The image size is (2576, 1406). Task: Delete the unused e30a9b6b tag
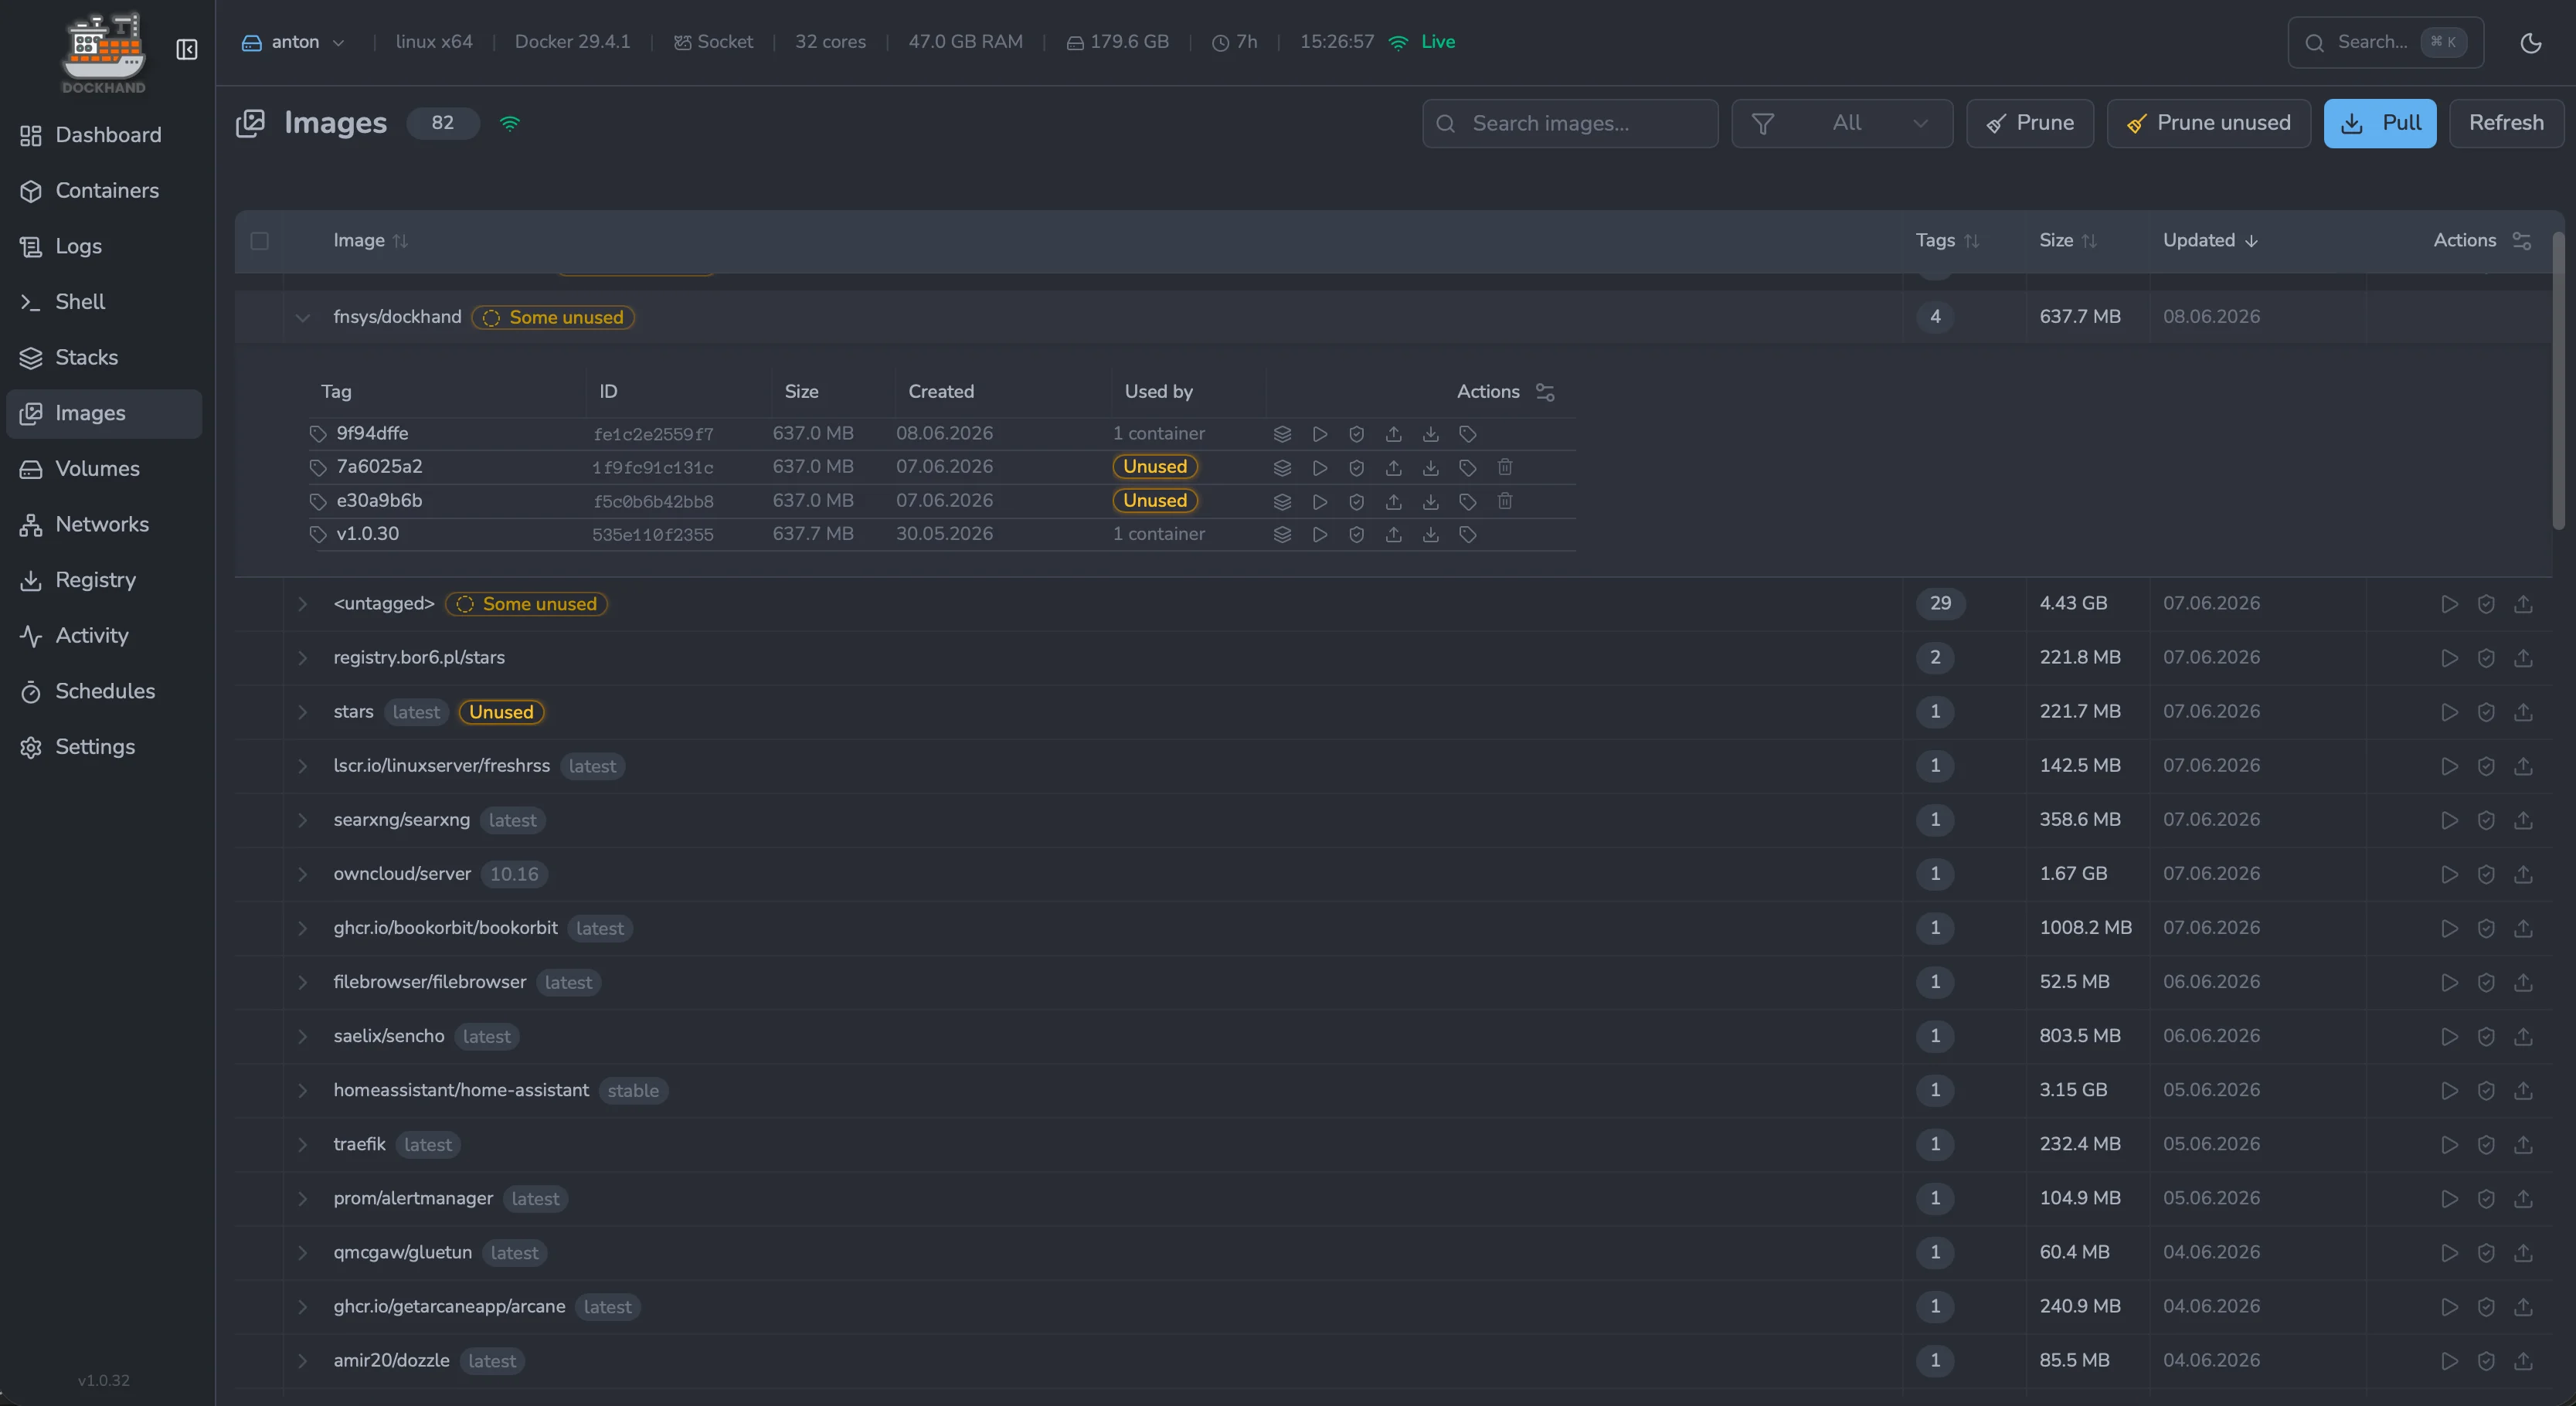pos(1505,501)
